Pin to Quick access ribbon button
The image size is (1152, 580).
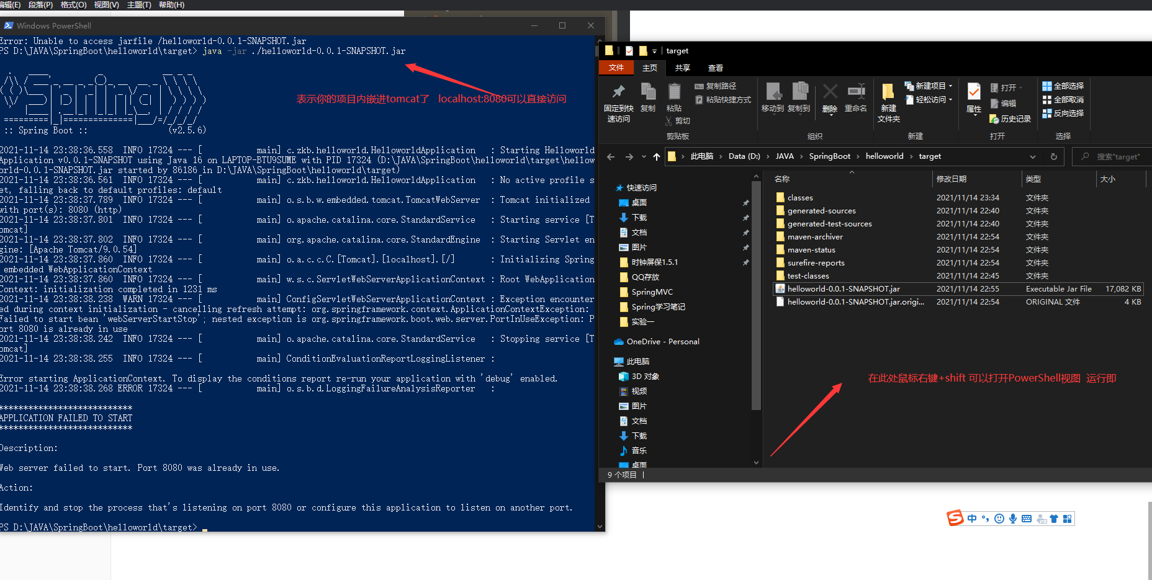click(x=618, y=102)
